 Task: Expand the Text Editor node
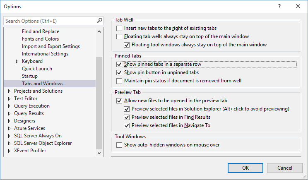(x=10, y=98)
